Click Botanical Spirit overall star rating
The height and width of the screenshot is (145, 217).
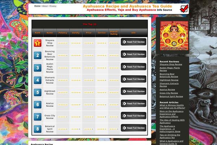114,129
